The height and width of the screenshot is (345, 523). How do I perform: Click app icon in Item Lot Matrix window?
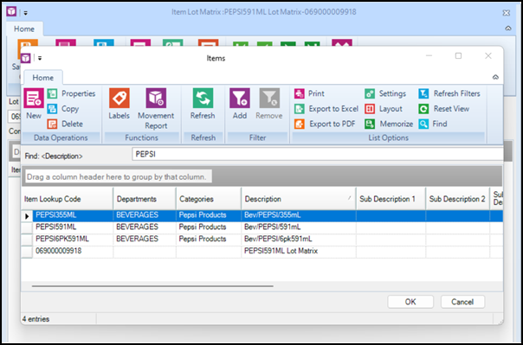tap(11, 12)
